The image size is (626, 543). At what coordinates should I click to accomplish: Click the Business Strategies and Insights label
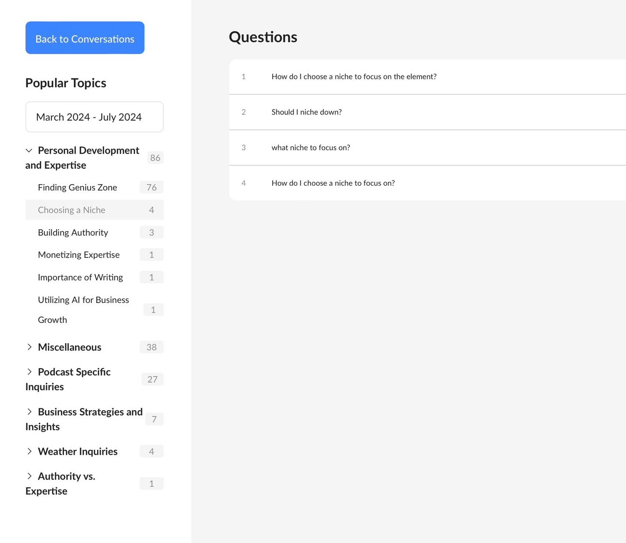(84, 419)
